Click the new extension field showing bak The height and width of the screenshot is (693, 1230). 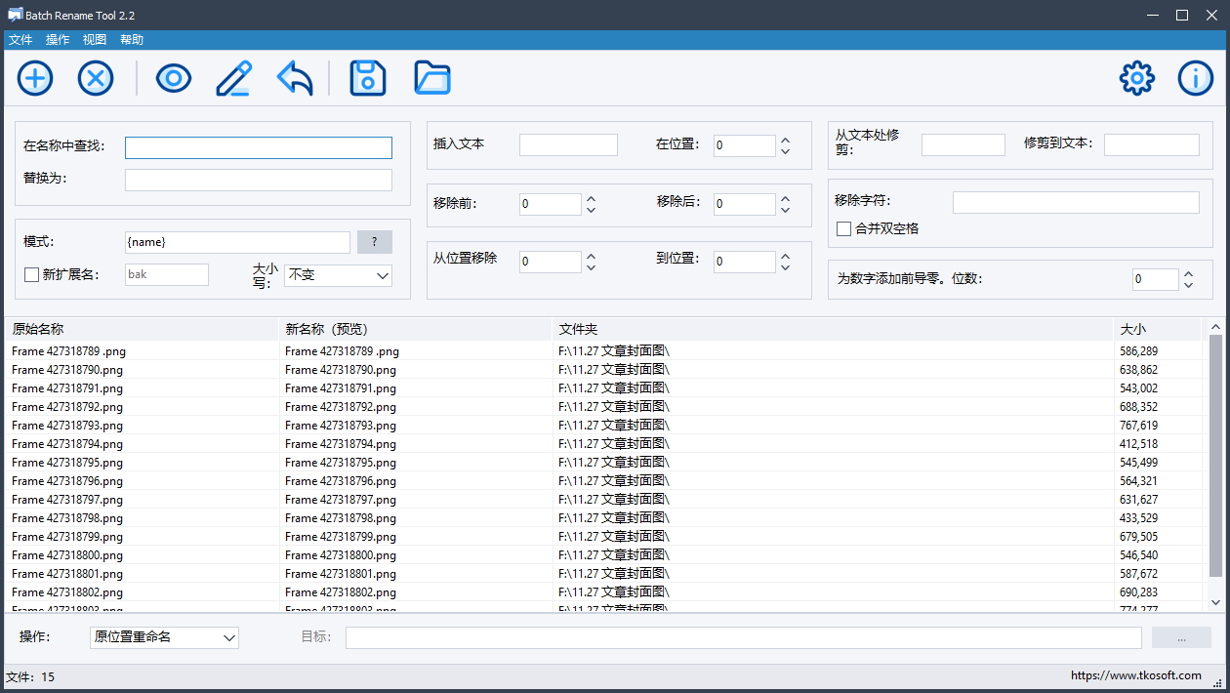[167, 274]
